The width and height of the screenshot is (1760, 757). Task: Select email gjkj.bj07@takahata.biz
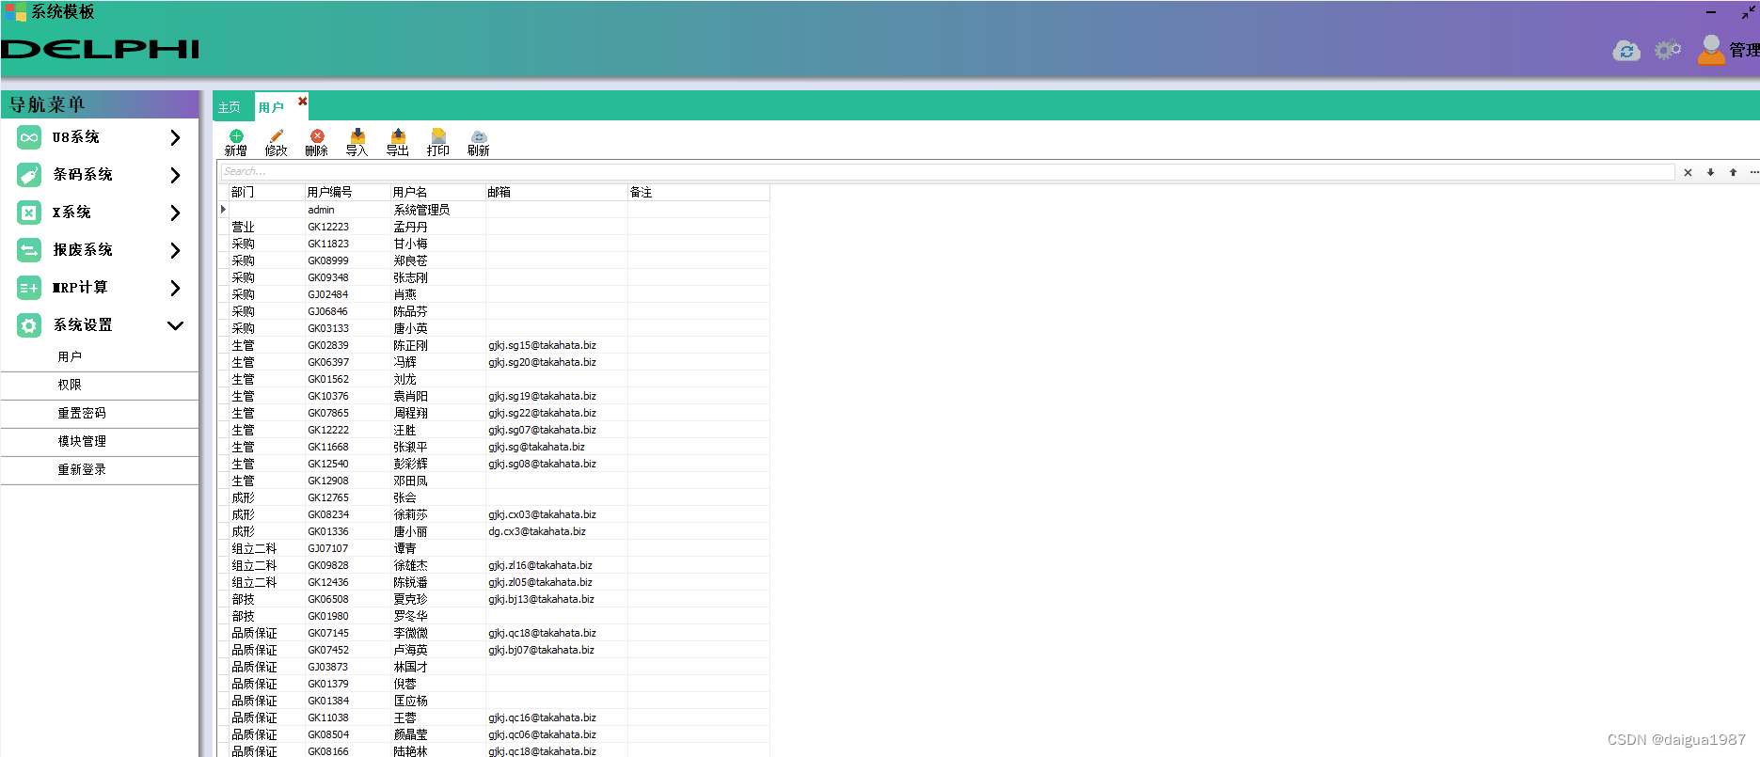pos(556,650)
